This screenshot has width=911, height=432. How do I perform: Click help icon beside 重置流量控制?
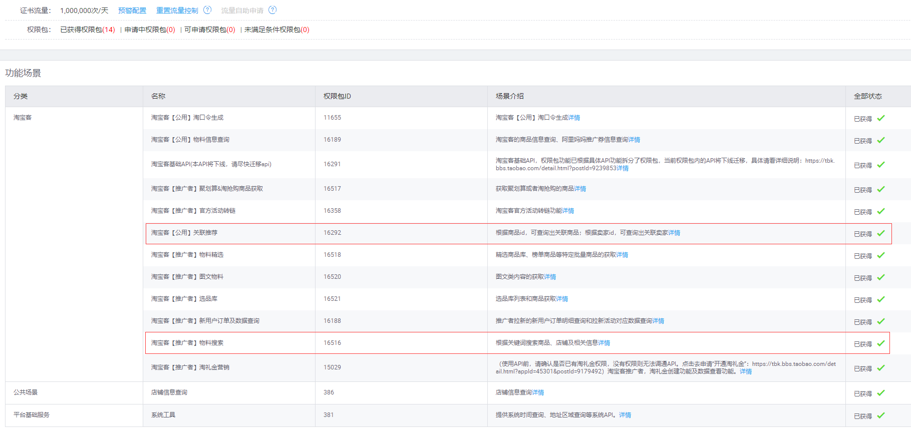point(207,10)
